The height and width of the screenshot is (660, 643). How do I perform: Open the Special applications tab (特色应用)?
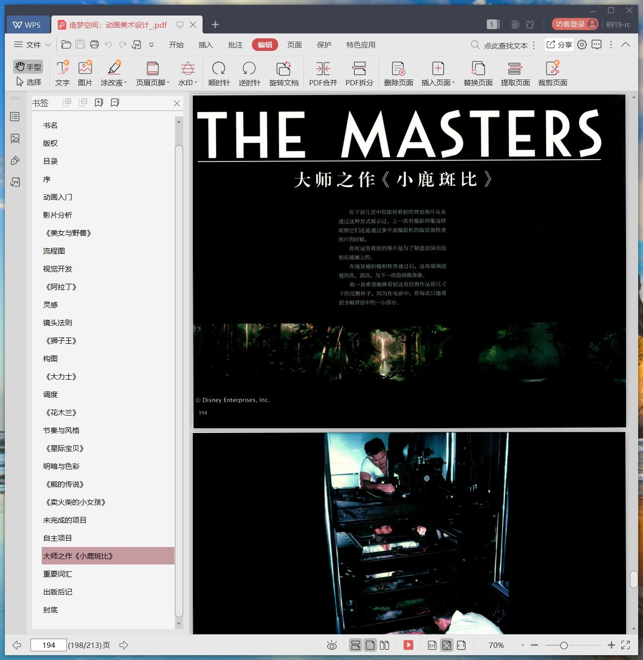[x=361, y=45]
